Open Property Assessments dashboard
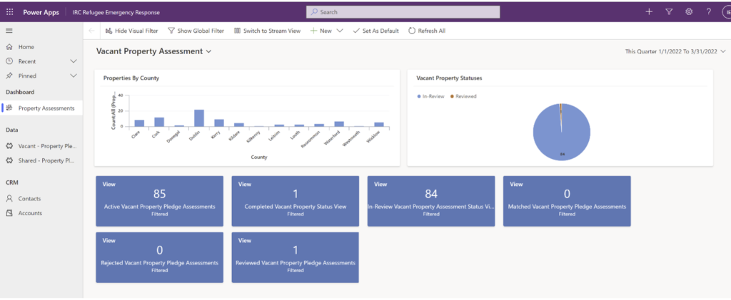Screen dimensions: 731x300 pos(41,108)
